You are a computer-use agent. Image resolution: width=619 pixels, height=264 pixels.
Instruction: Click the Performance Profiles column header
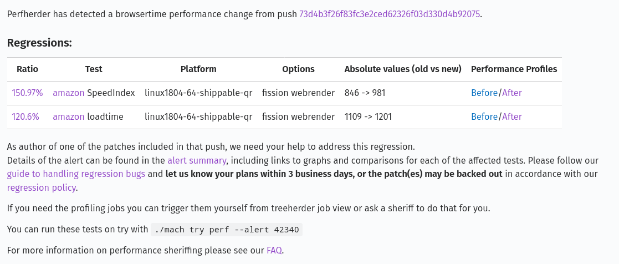point(514,69)
